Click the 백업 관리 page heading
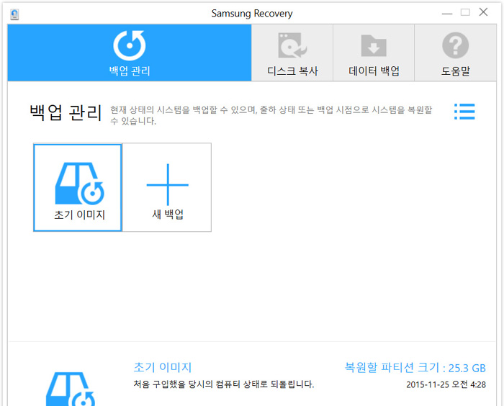 [66, 112]
